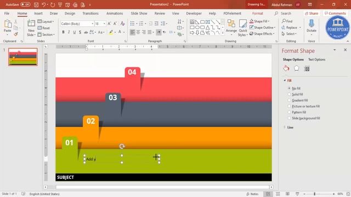
Task: Open the Comments button
Action: pos(335,13)
